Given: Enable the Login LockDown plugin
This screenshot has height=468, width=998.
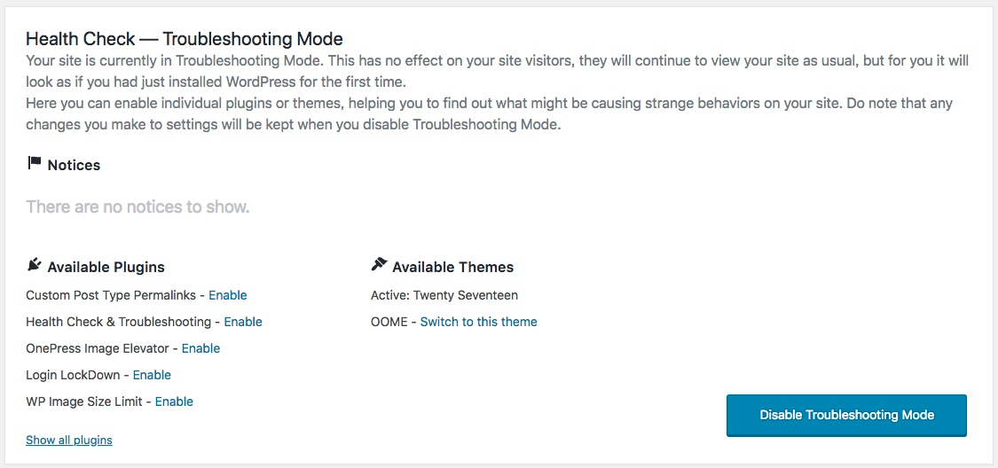Looking at the screenshot, I should [x=152, y=375].
